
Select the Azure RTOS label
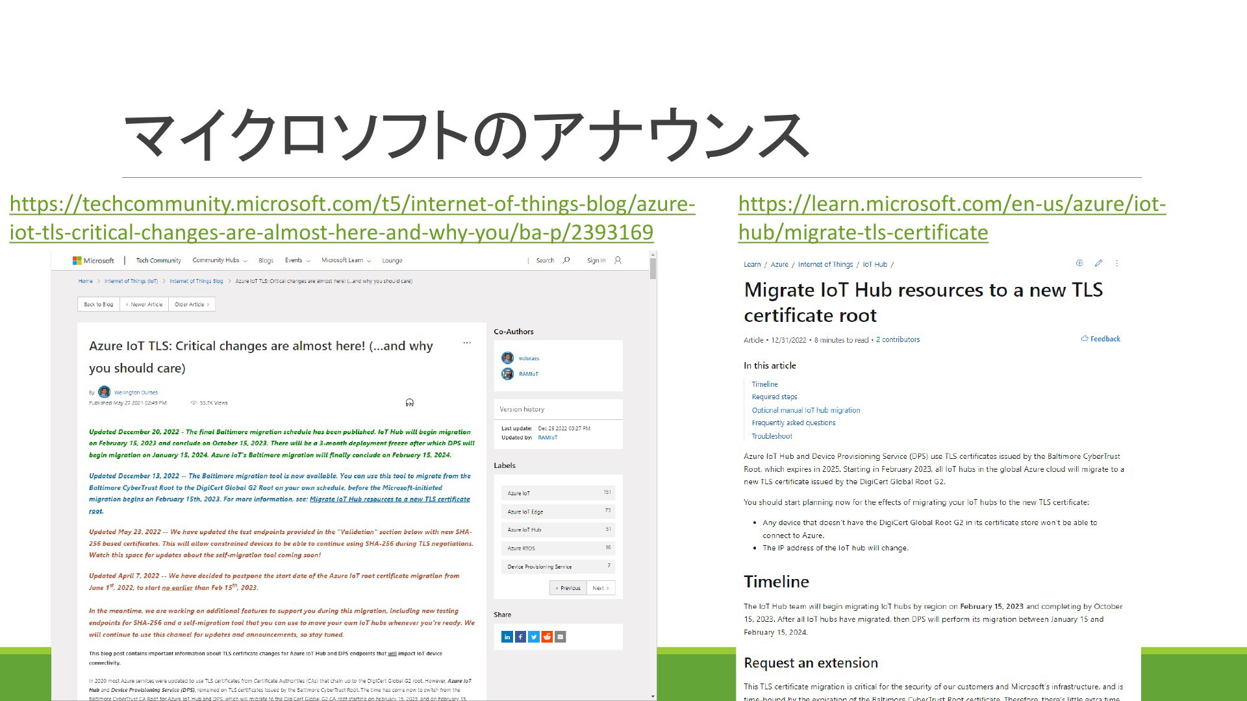pos(558,548)
